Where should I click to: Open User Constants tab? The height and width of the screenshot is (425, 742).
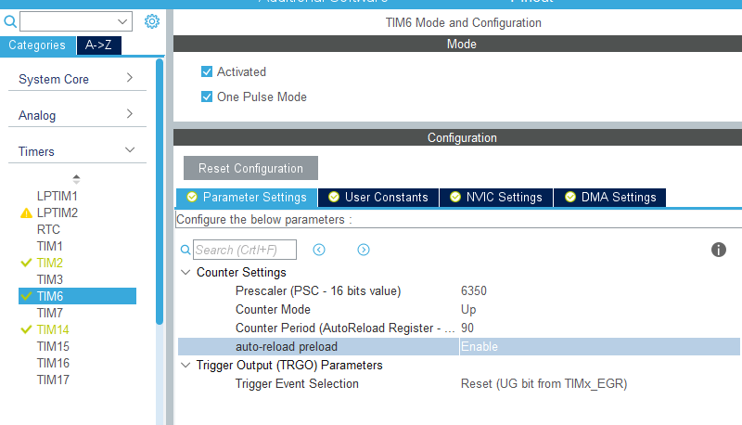(378, 198)
